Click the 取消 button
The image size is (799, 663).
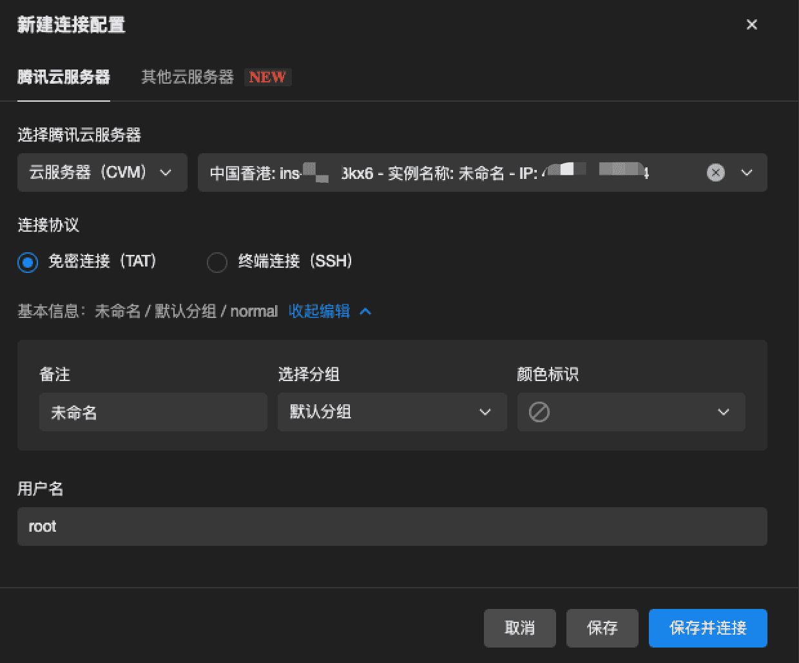pyautogui.click(x=519, y=628)
